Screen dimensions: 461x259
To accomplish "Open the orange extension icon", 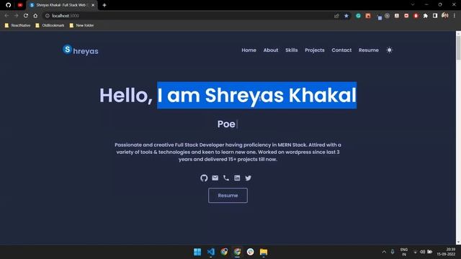I will click(x=368, y=16).
